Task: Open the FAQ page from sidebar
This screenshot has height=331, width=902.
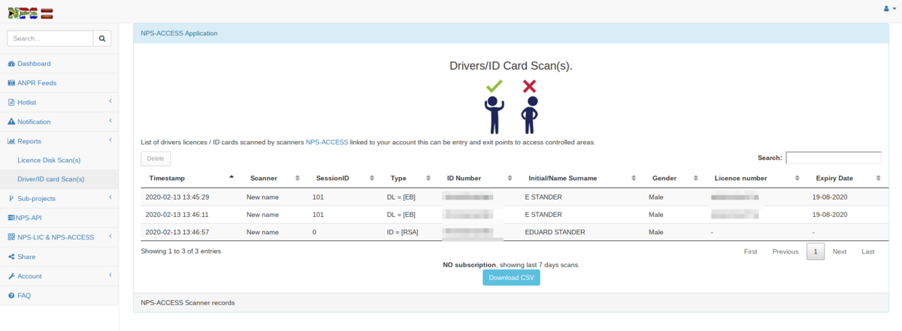Action: click(x=23, y=296)
